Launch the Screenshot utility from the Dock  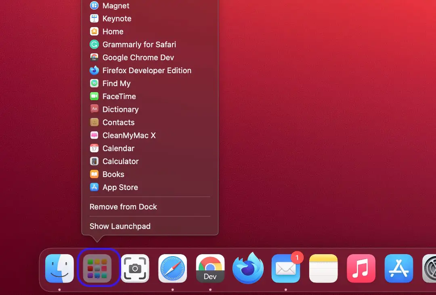(x=135, y=268)
